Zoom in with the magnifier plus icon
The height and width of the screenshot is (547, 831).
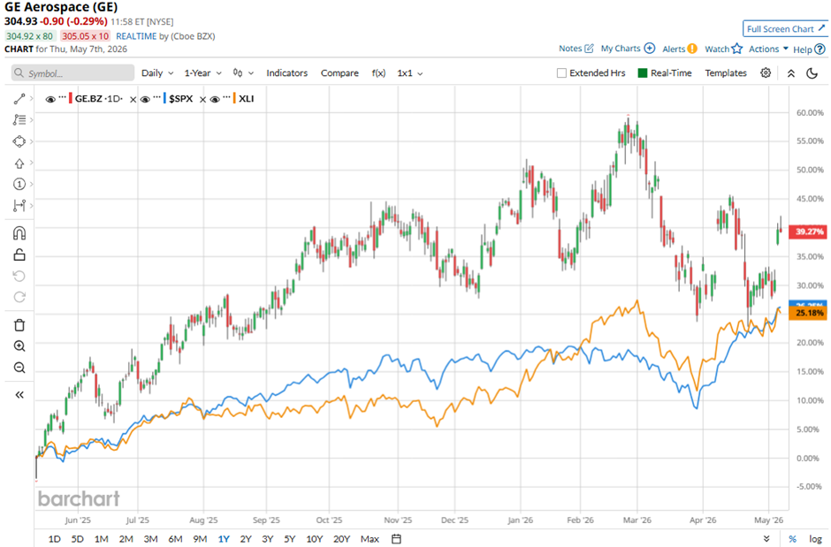pyautogui.click(x=19, y=346)
